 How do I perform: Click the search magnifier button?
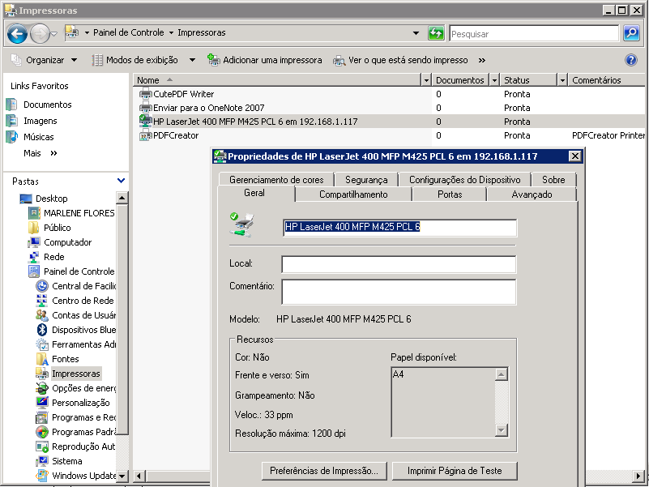click(631, 33)
